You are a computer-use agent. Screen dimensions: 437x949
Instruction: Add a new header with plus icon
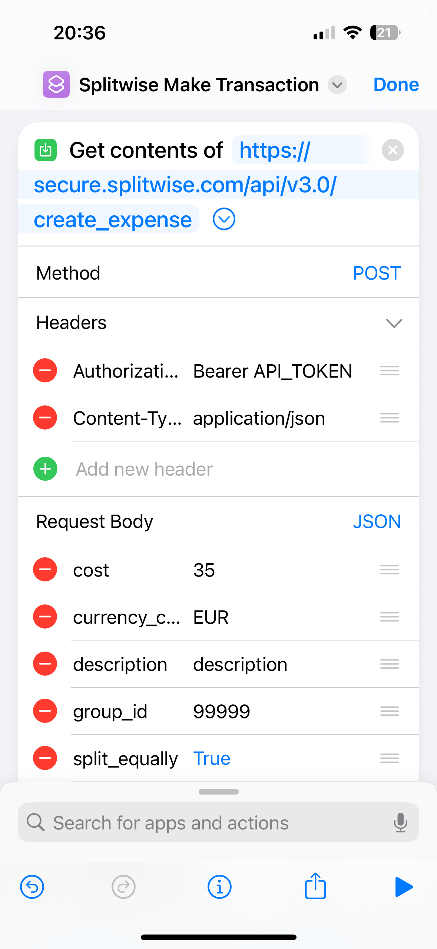pyautogui.click(x=45, y=469)
